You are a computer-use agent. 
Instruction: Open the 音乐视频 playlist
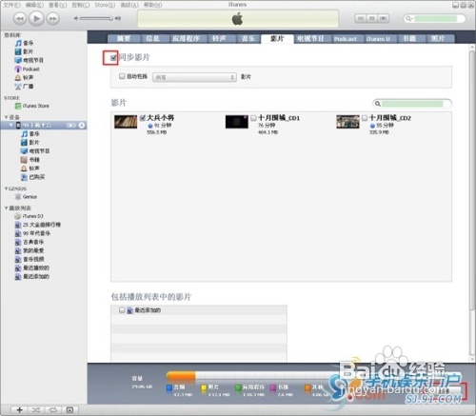pyautogui.click(x=30, y=259)
